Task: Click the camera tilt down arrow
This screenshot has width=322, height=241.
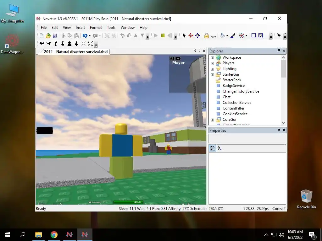Action: click(x=63, y=43)
